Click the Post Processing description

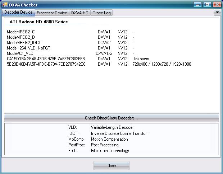click(105, 145)
